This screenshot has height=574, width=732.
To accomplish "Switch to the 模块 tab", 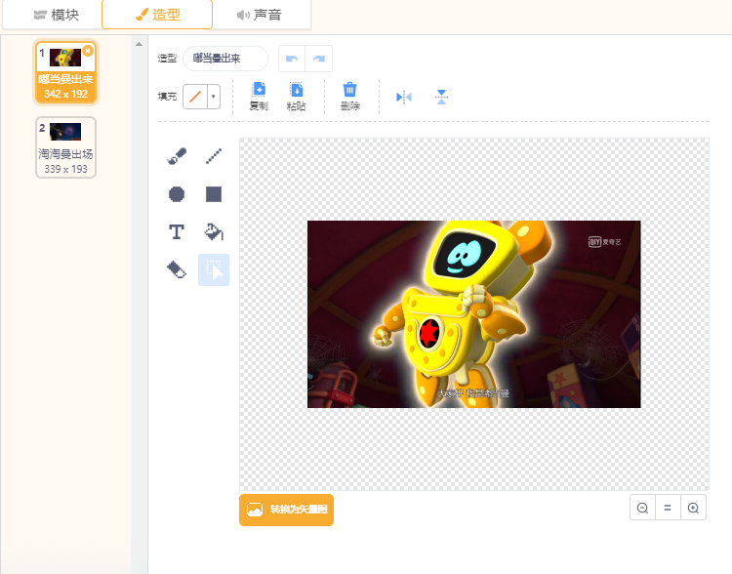I will click(57, 15).
